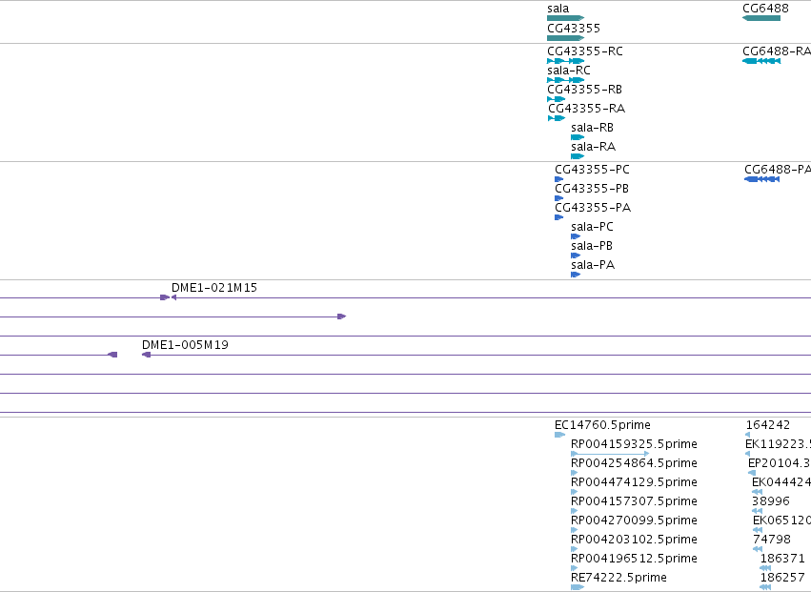Click the 38996 feature label
The image size is (811, 592).
pos(771,502)
